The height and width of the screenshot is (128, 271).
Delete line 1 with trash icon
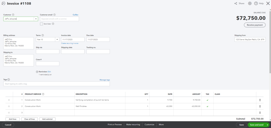pyautogui.click(x=260, y=100)
